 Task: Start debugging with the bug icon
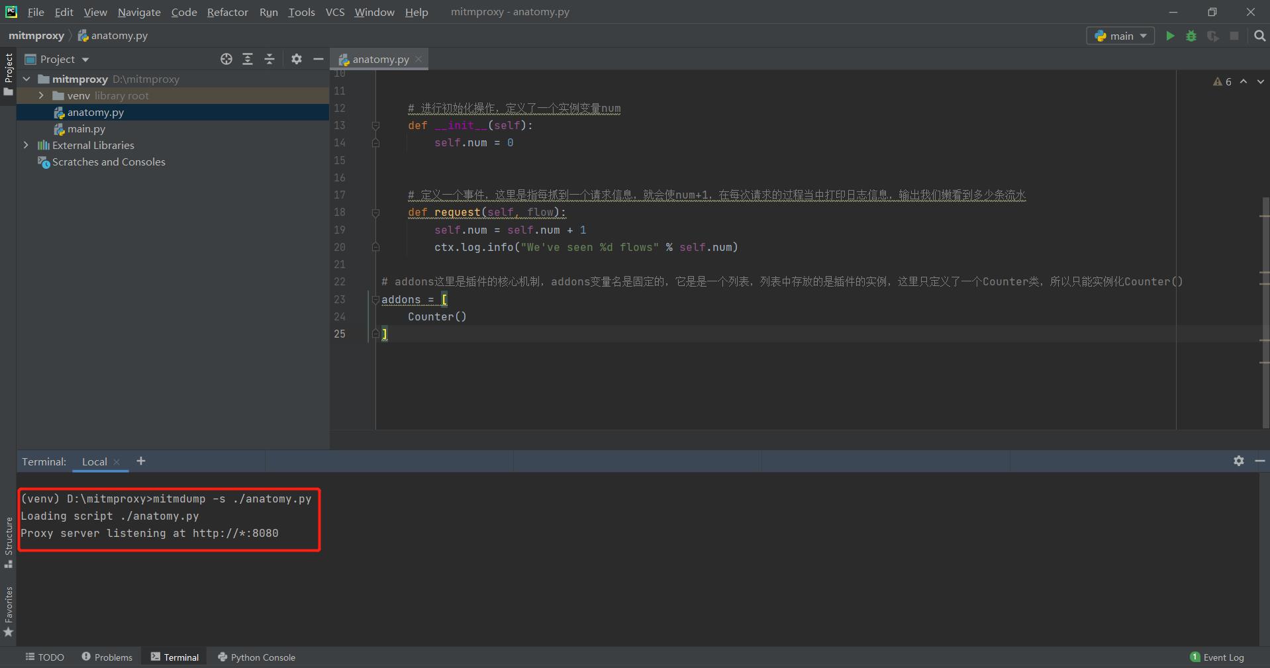click(x=1191, y=36)
